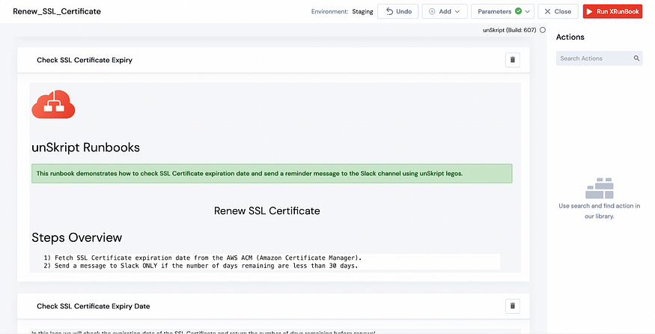Expand the Parameters dropdown chevron
655x334 pixels.
[528, 12]
